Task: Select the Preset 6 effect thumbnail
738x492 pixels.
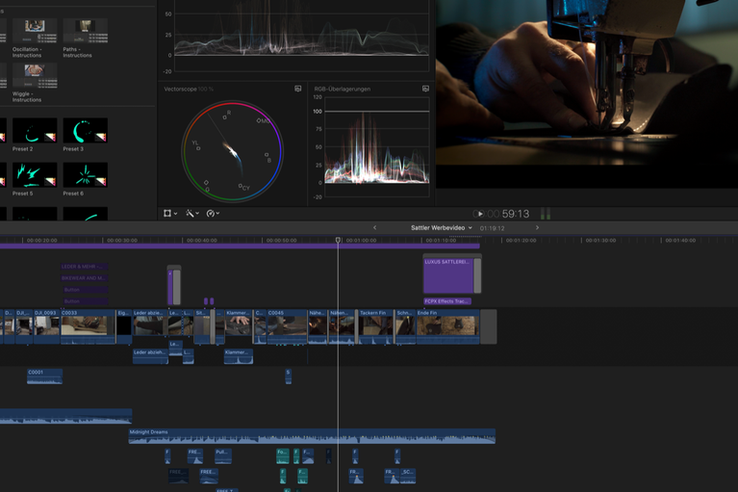Action: [86, 174]
